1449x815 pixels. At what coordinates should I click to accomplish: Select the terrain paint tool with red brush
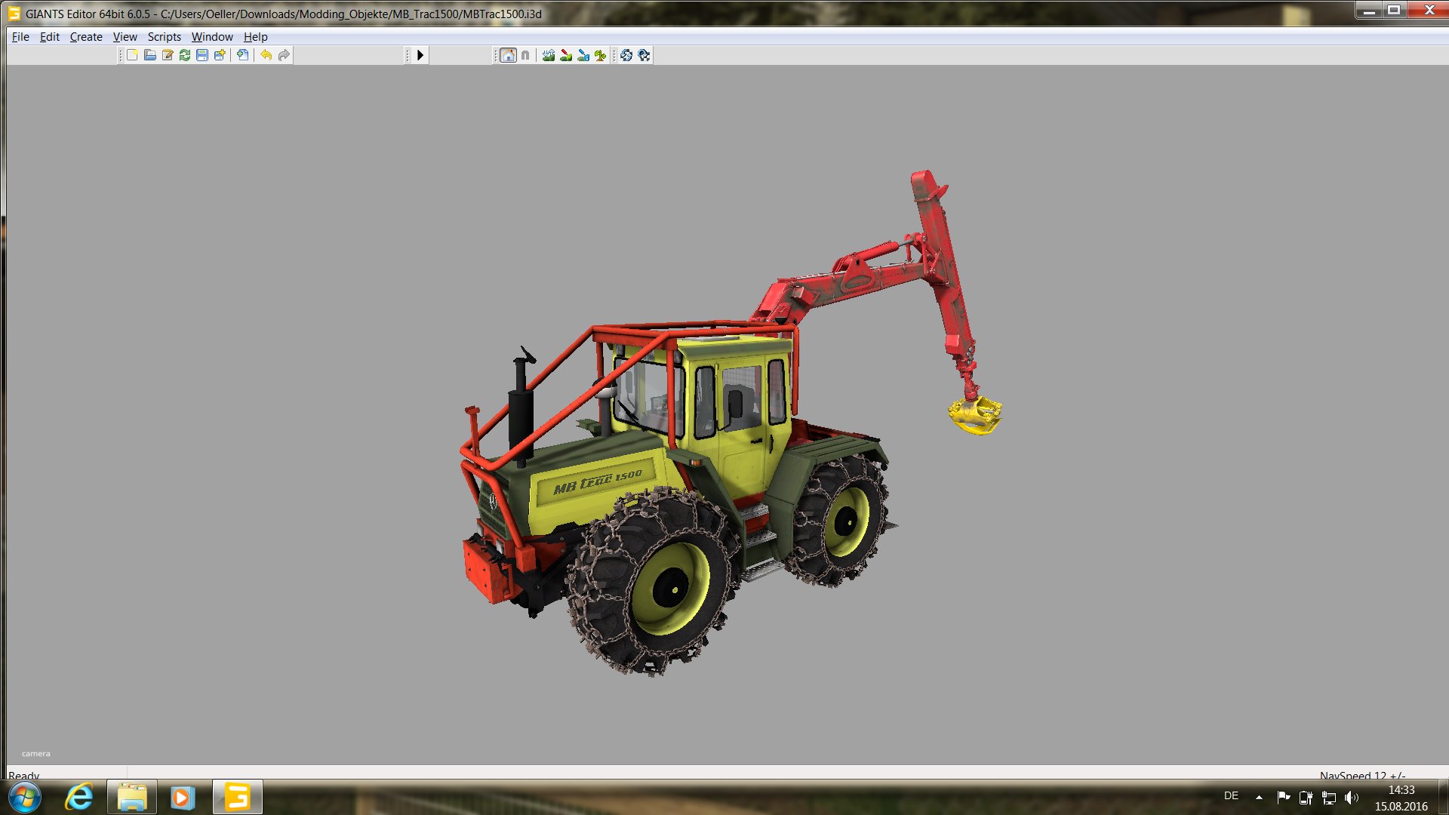tap(566, 55)
